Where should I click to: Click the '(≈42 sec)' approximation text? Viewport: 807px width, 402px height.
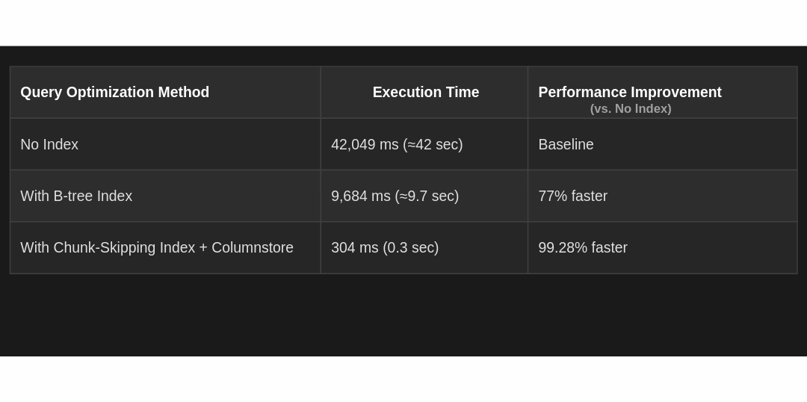[x=433, y=144]
